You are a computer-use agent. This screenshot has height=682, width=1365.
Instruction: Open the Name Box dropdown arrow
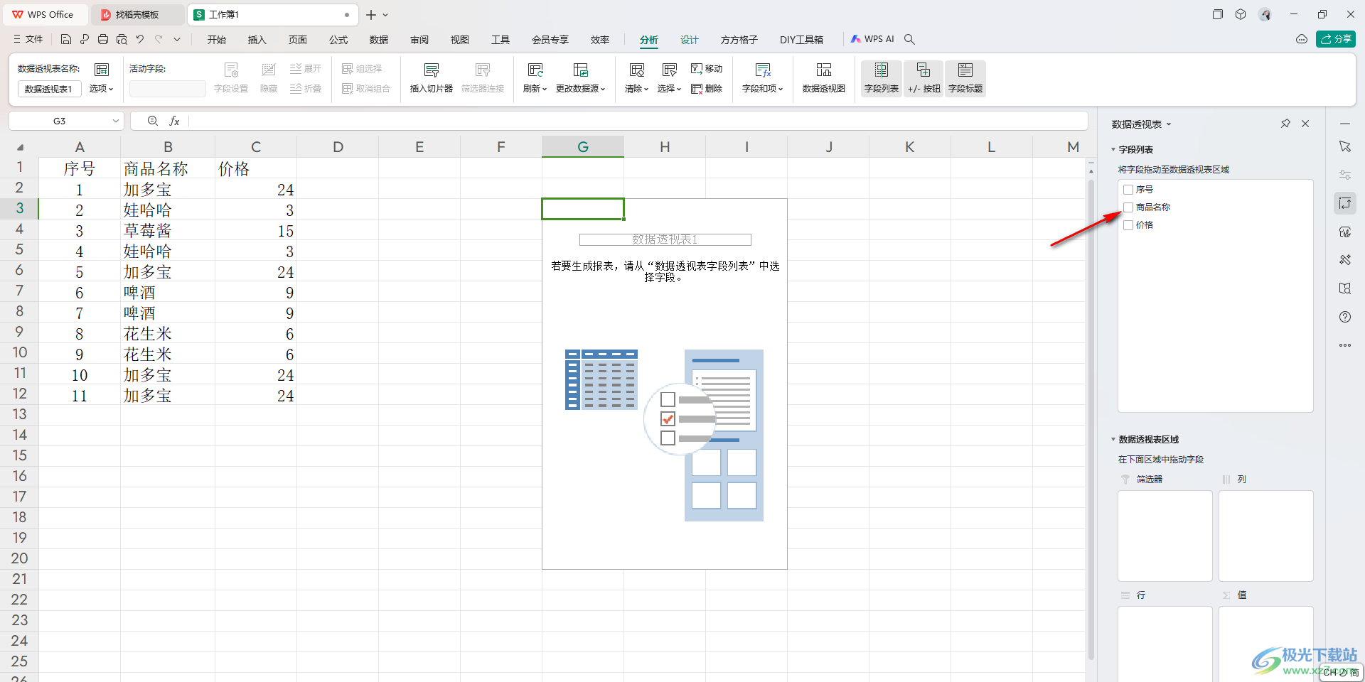(116, 121)
